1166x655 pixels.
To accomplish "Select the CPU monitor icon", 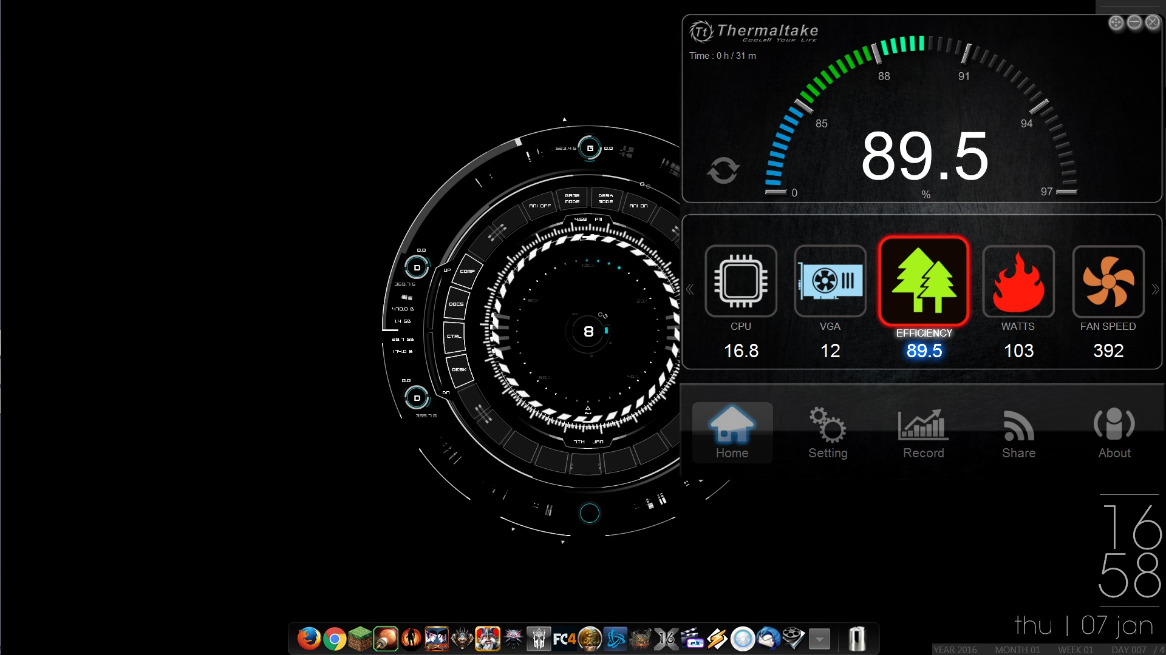I will 740,281.
